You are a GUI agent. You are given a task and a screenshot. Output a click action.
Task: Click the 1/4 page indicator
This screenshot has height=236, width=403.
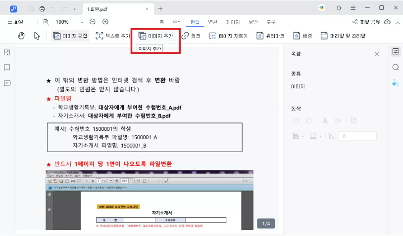[266, 224]
